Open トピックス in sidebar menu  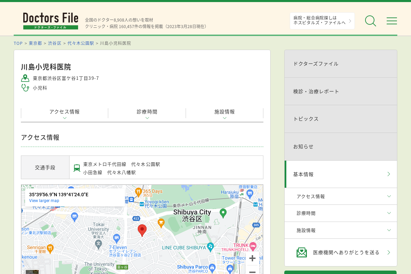pyautogui.click(x=341, y=119)
